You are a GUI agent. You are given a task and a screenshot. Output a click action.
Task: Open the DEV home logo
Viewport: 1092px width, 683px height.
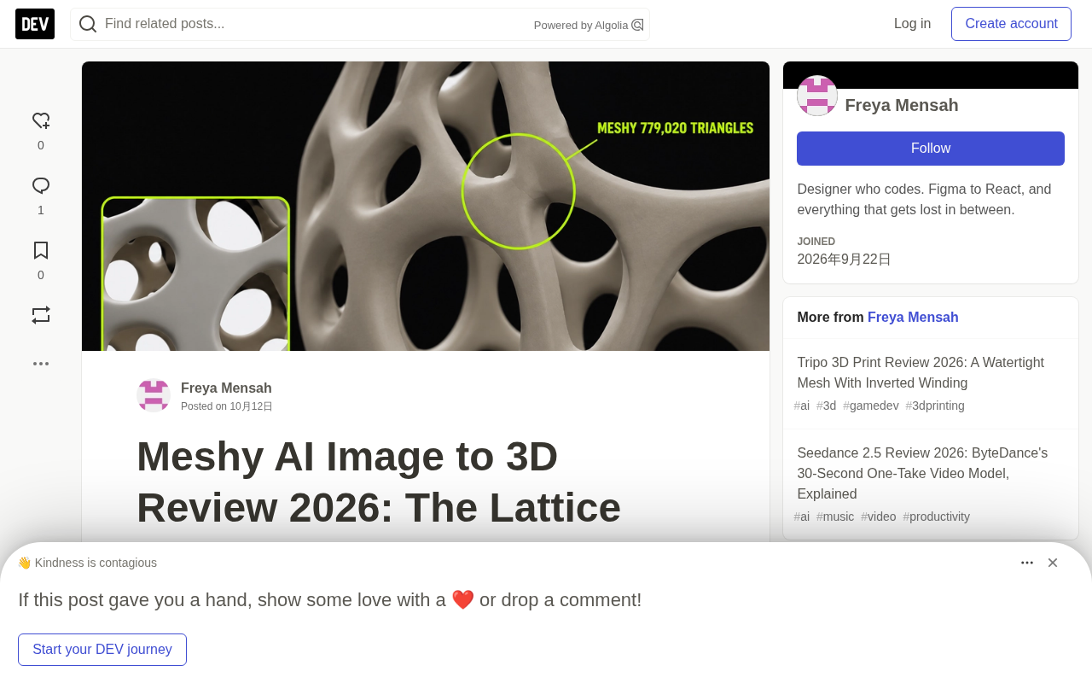coord(35,24)
